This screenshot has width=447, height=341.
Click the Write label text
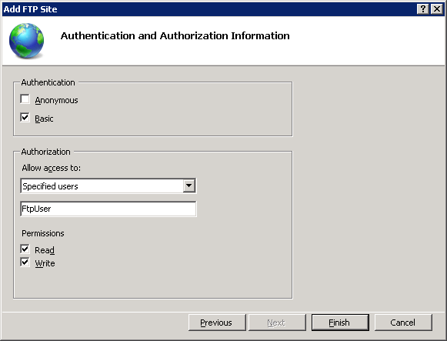pos(45,263)
